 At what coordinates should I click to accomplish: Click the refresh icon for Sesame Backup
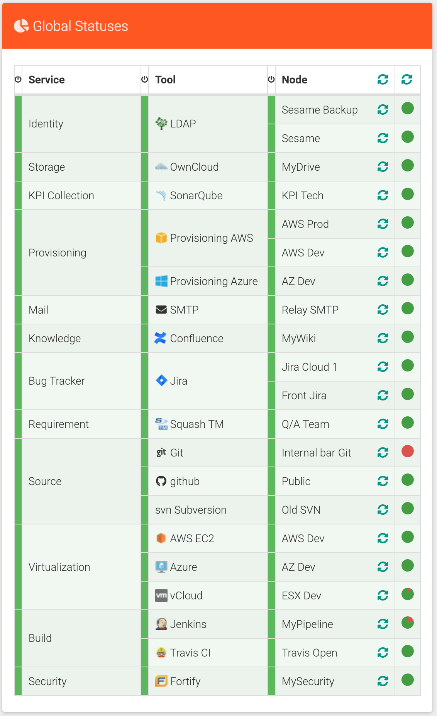[x=383, y=110]
